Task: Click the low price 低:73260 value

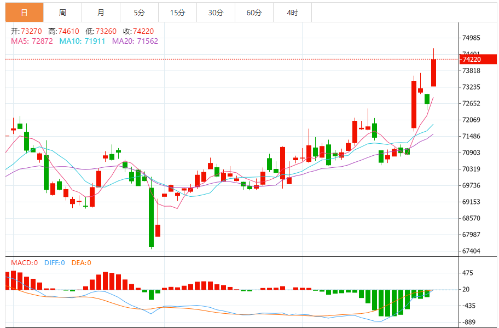Action: tap(101, 31)
